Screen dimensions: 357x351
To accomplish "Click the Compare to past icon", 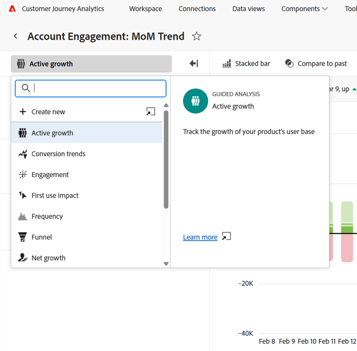I will (x=289, y=63).
